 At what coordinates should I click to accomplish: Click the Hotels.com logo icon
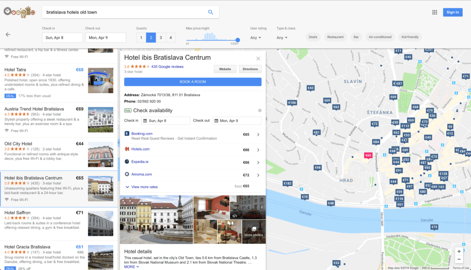tap(127, 149)
